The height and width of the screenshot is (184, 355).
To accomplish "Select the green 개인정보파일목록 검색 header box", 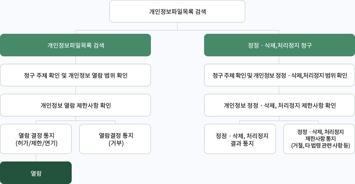I will 75,45.
